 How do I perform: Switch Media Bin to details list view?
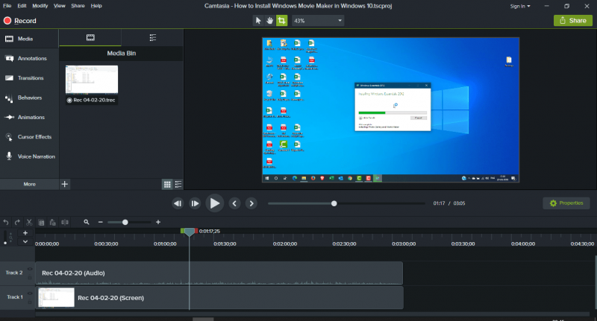[178, 184]
